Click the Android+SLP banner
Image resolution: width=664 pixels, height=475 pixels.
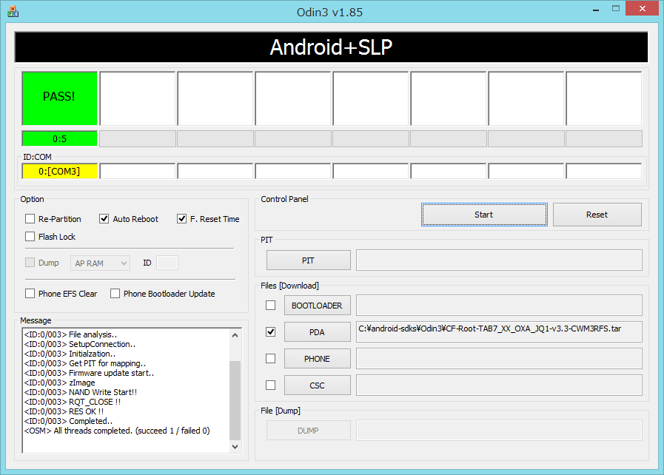(331, 47)
